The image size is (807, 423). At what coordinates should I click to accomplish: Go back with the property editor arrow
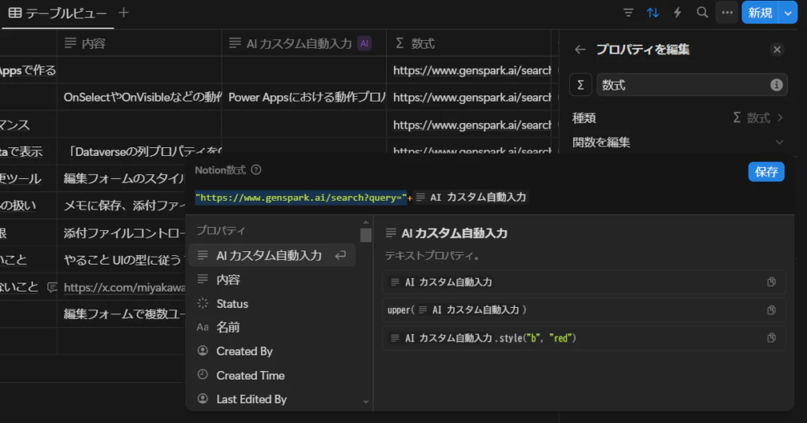(x=580, y=50)
